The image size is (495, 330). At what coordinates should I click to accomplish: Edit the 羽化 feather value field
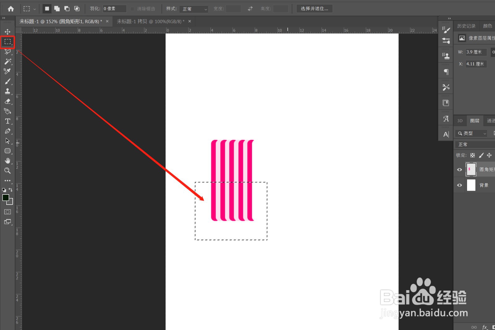point(114,9)
